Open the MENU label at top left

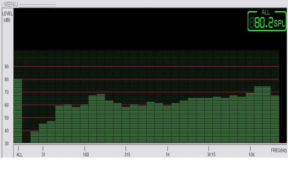[x=11, y=4]
